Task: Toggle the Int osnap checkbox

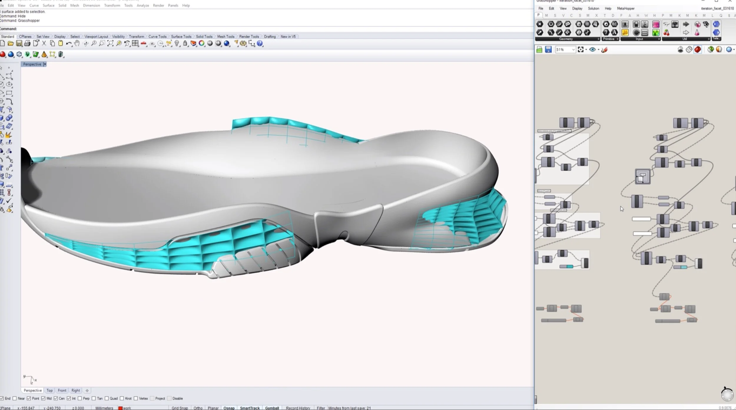Action: tap(69, 398)
